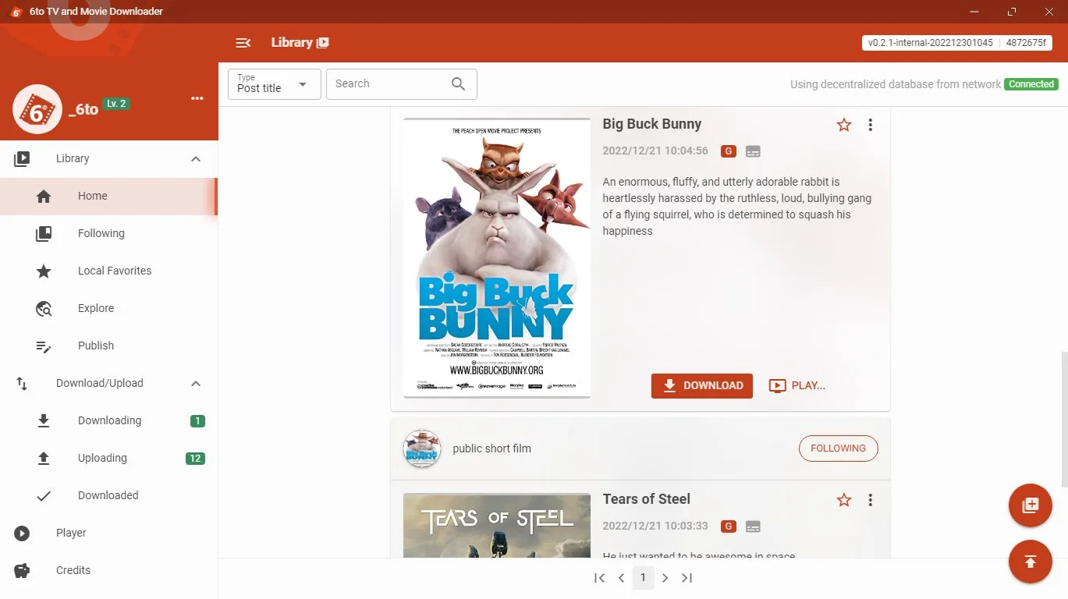This screenshot has width=1068, height=599.
Task: Open the Big Buck Bunny three-dot menu
Action: [871, 125]
